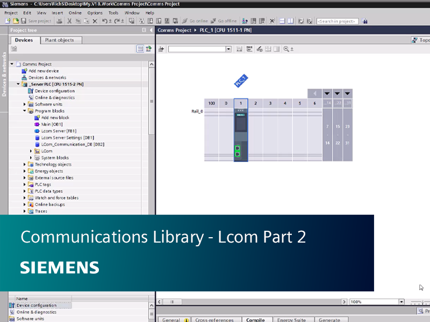The image size is (430, 322).
Task: Open Topology view in the top right
Action: 420,40
